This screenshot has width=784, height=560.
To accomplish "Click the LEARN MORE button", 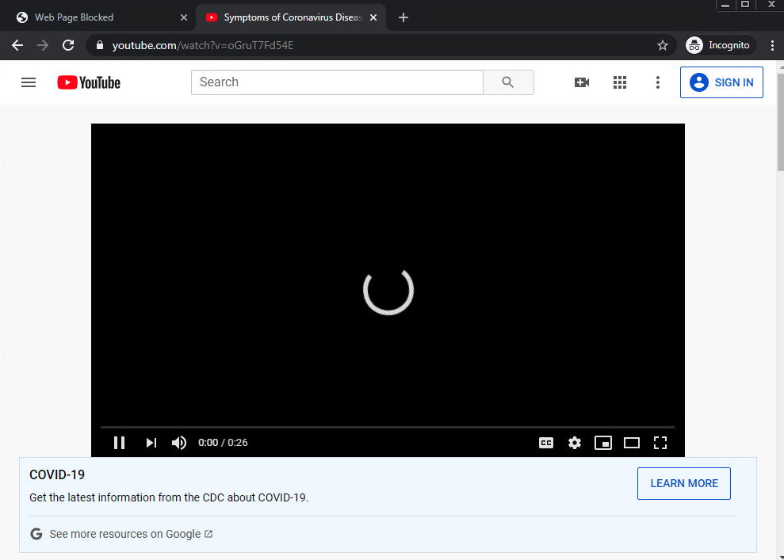I will pos(683,483).
